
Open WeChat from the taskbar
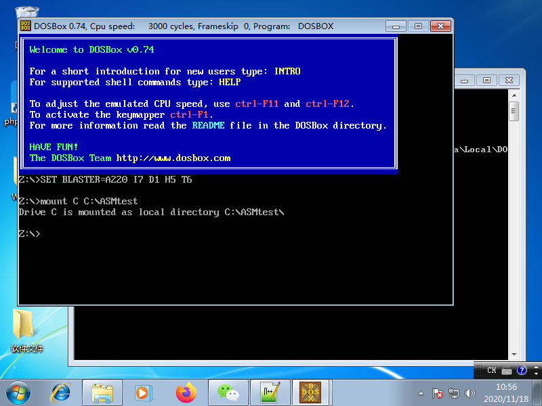click(228, 393)
